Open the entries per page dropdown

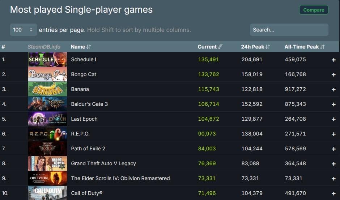coord(24,30)
